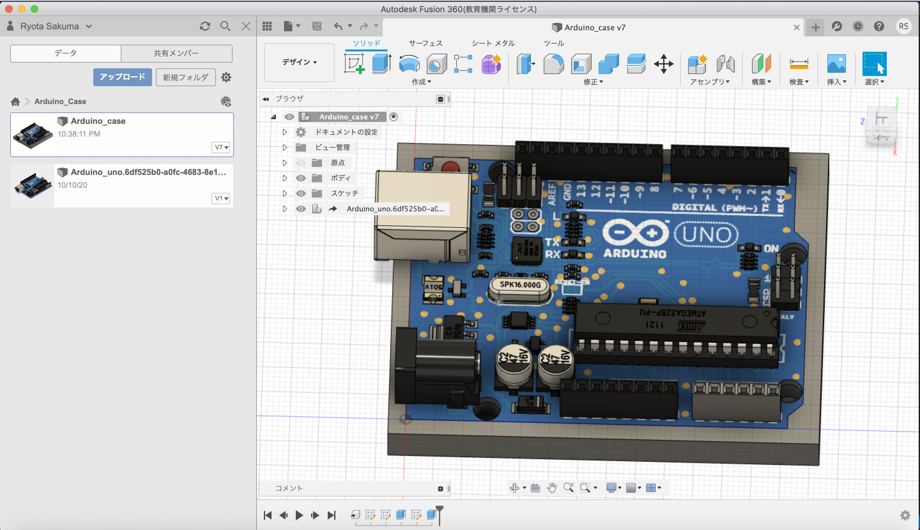Open the デザイン workspace dropdown
This screenshot has width=920, height=530.
pyautogui.click(x=299, y=62)
